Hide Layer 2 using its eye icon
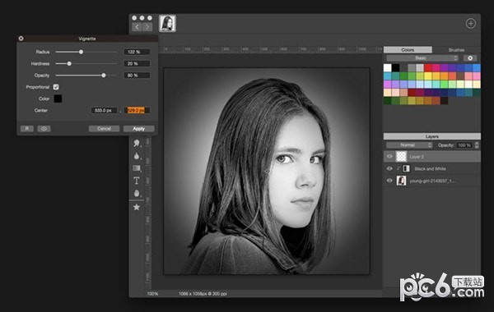 (389, 157)
